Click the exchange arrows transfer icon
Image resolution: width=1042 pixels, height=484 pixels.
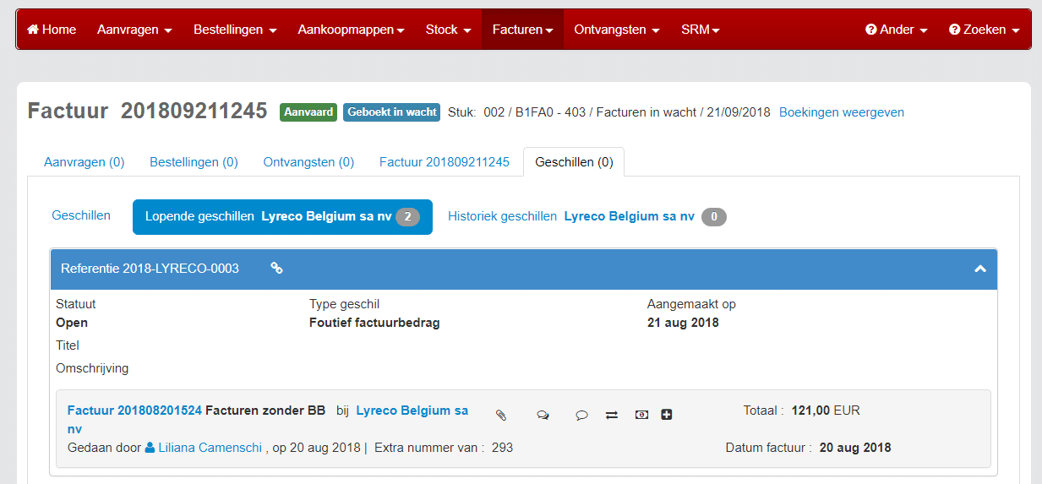point(612,415)
